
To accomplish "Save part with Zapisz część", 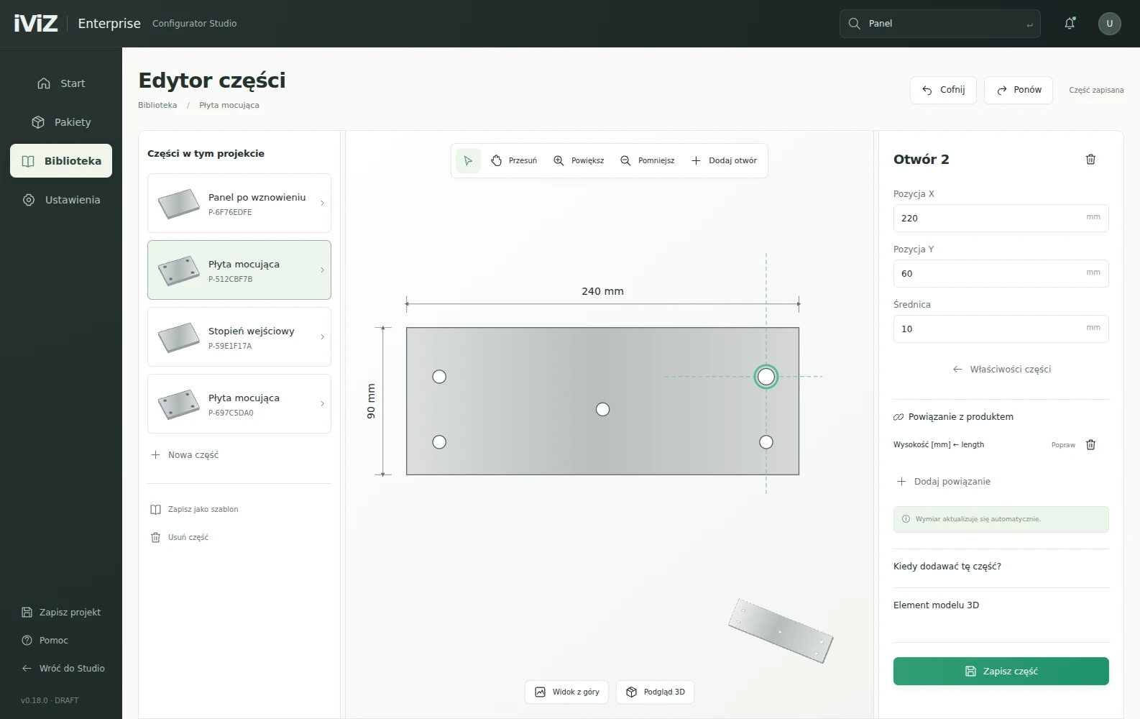I will tap(1001, 671).
